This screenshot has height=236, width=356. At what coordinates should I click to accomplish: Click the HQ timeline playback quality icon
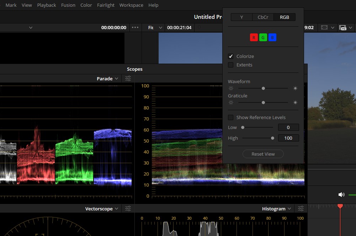[x=342, y=27]
